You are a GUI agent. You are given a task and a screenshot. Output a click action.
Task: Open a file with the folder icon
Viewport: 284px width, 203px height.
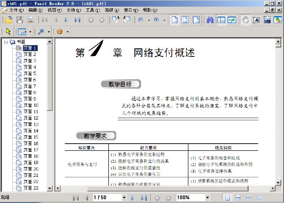point(9,20)
